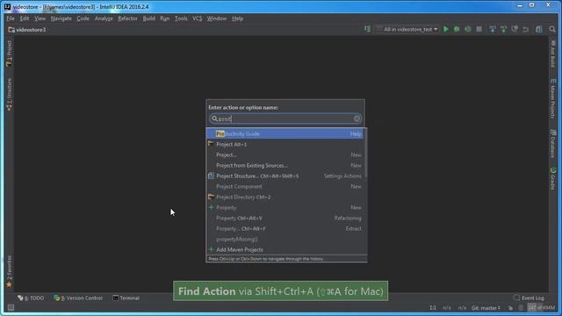Open the File menu

tap(11, 18)
